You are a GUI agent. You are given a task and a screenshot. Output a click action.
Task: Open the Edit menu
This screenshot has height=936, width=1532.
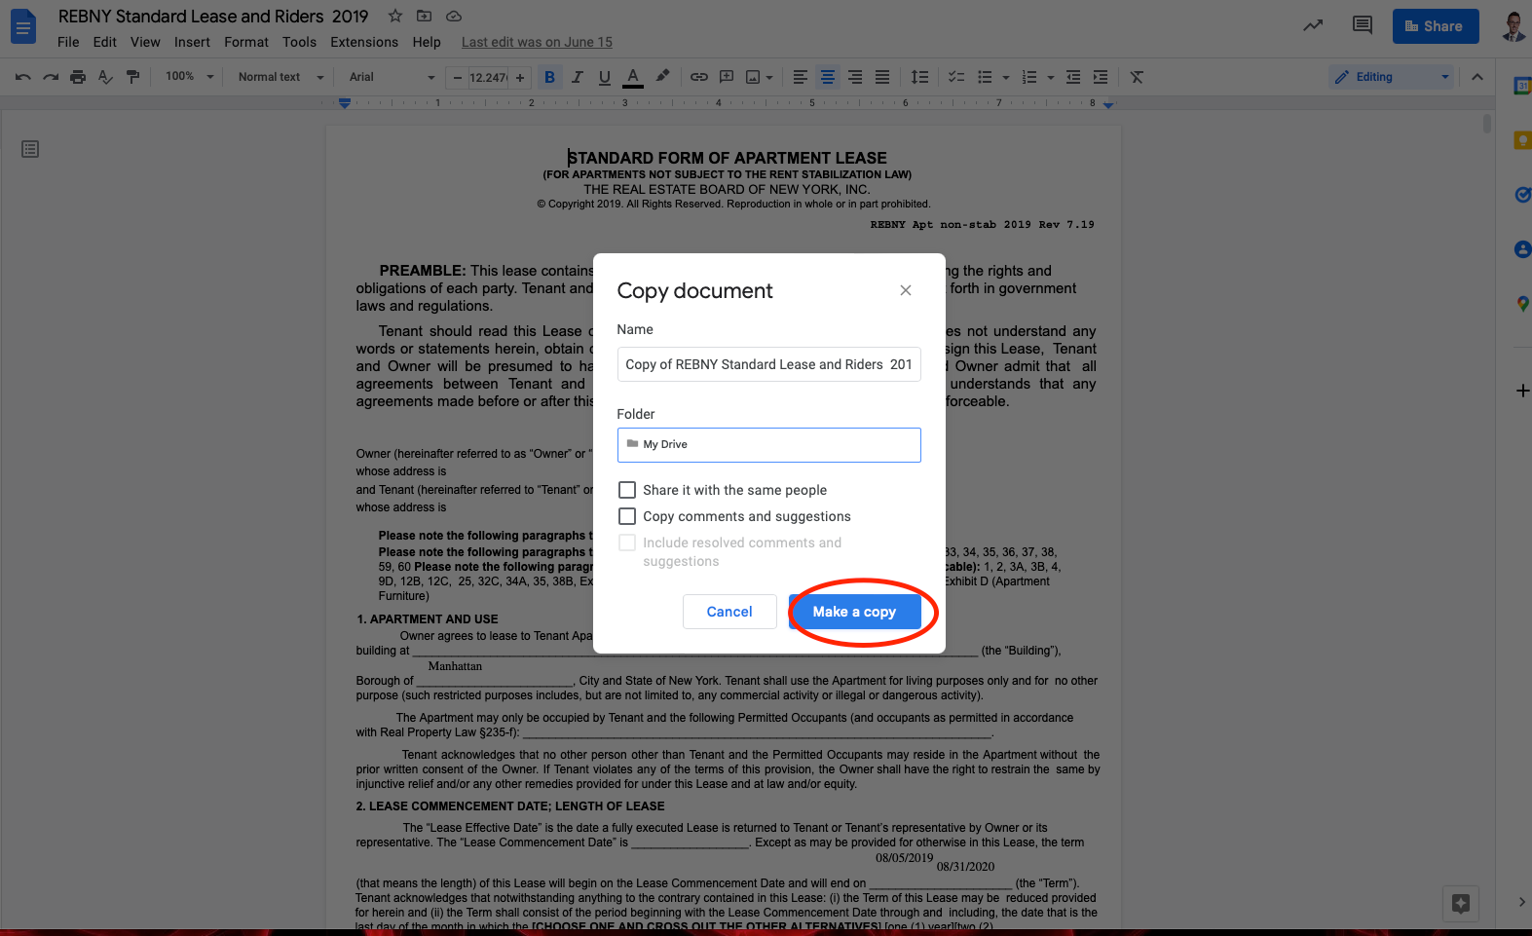pos(105,42)
